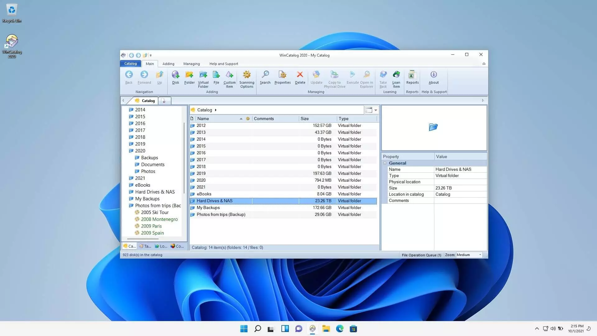Click the folder preview thumbnail
The image size is (597, 336).
tap(433, 127)
